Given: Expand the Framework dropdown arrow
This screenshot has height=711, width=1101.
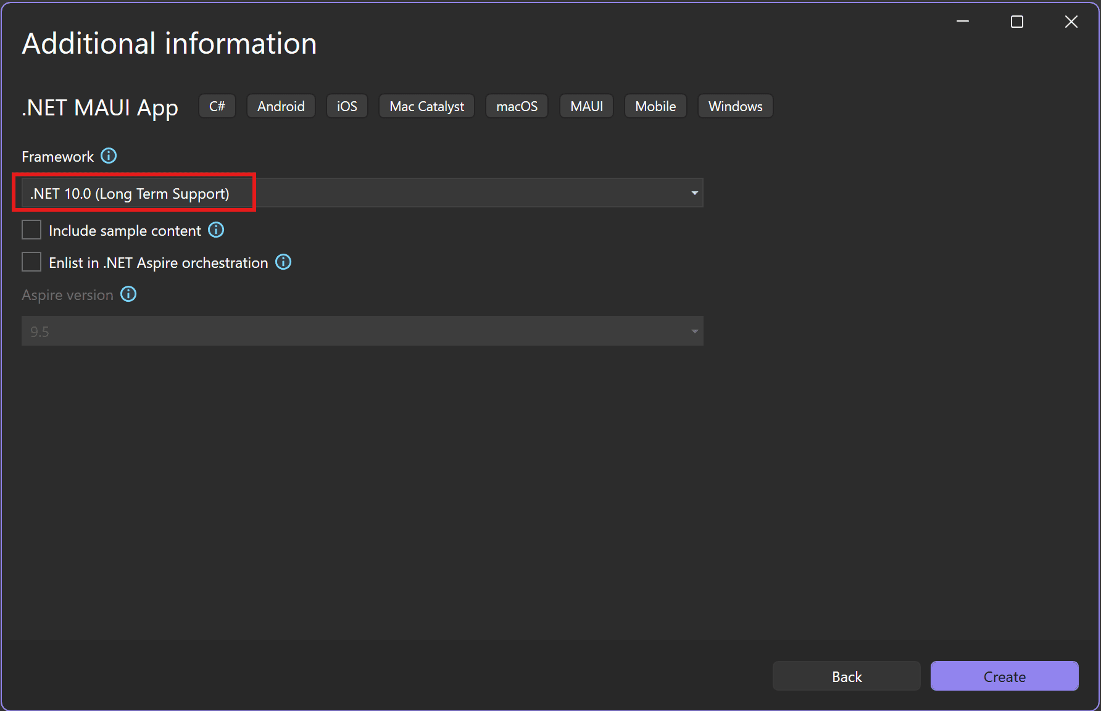Looking at the screenshot, I should click(x=694, y=193).
